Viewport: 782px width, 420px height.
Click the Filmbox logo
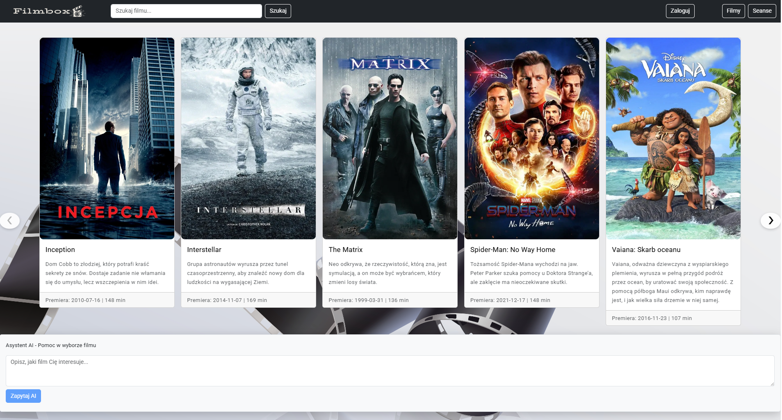[x=49, y=11]
